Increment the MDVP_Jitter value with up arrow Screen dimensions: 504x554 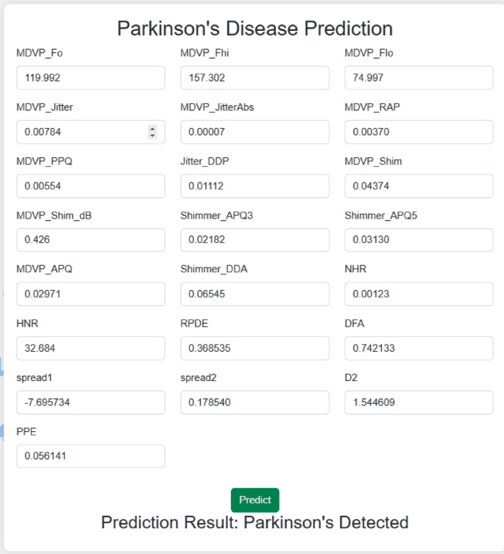pyautogui.click(x=152, y=128)
